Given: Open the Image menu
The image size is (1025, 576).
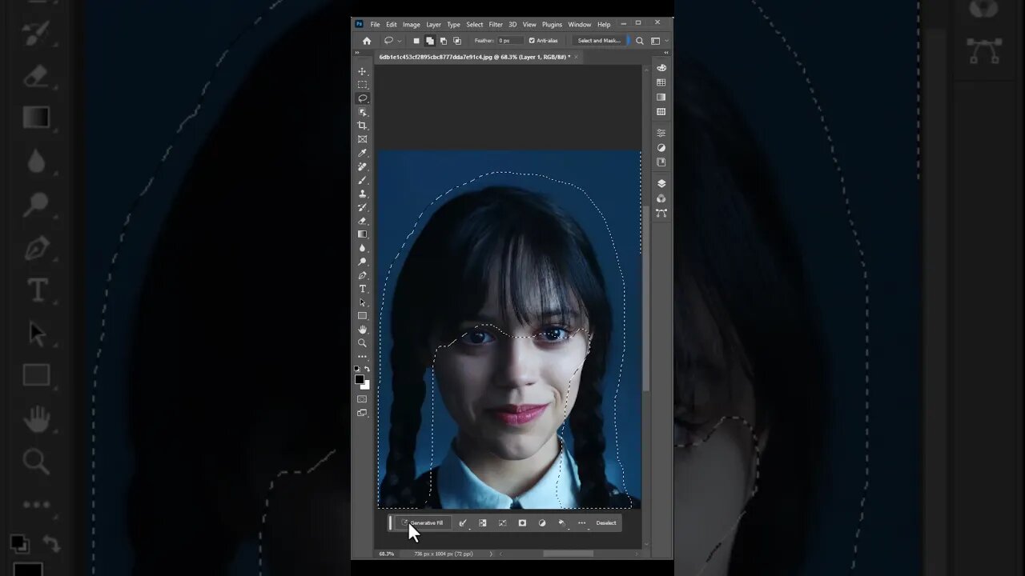Looking at the screenshot, I should 412,25.
